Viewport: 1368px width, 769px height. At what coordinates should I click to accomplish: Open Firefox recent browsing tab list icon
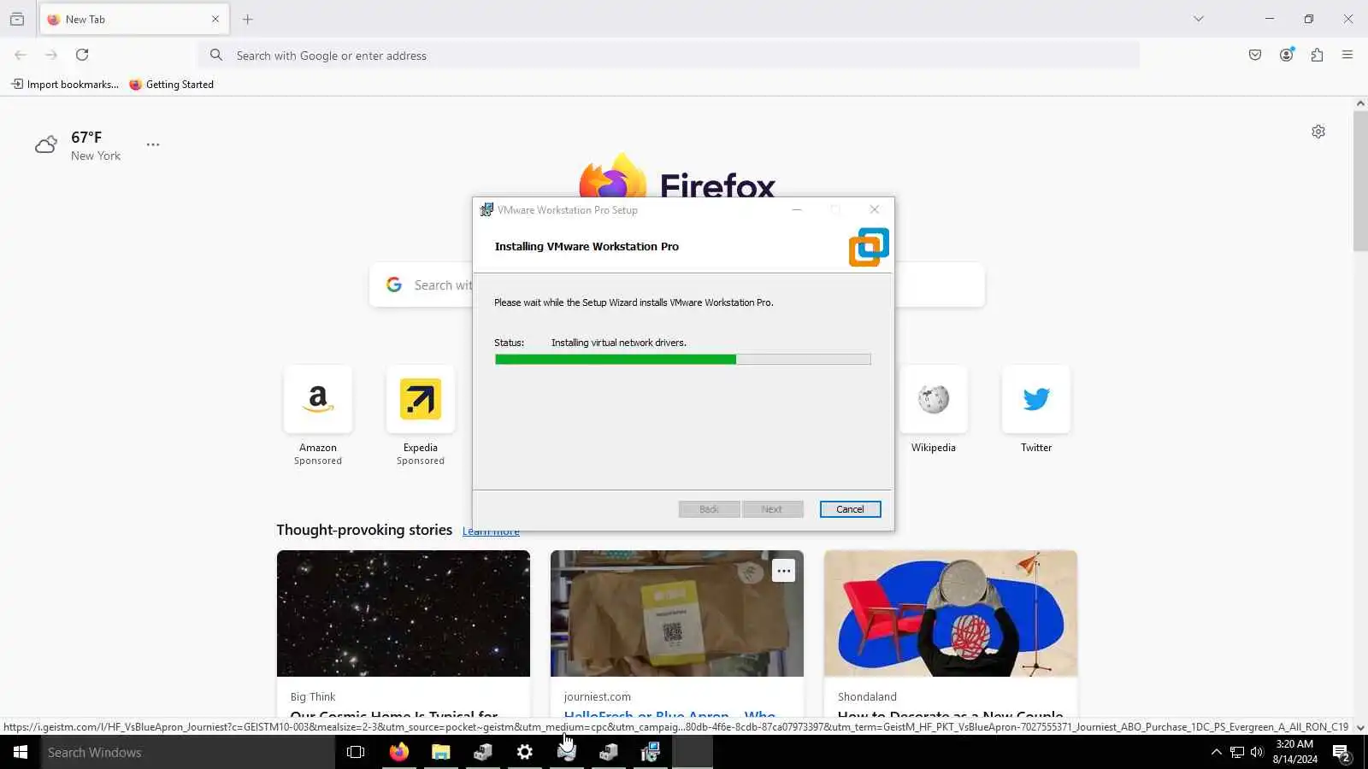(17, 19)
